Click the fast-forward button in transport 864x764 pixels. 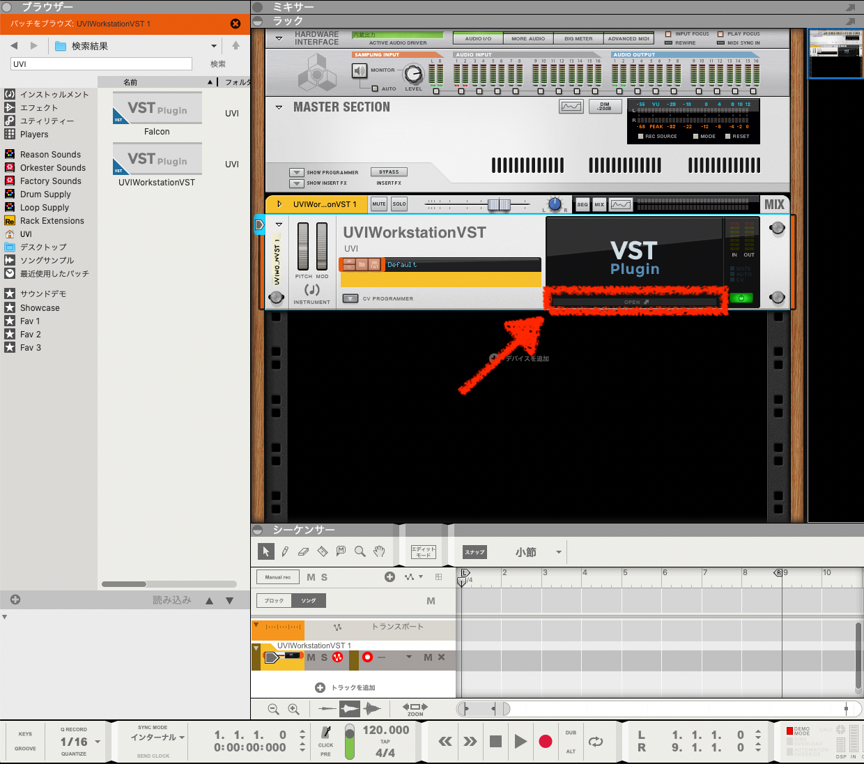pos(470,742)
